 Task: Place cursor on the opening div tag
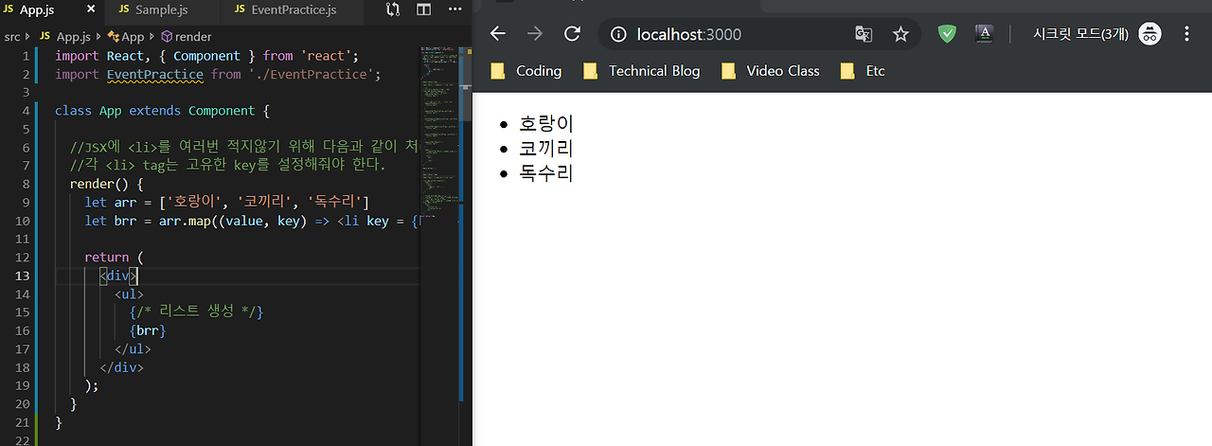120,276
